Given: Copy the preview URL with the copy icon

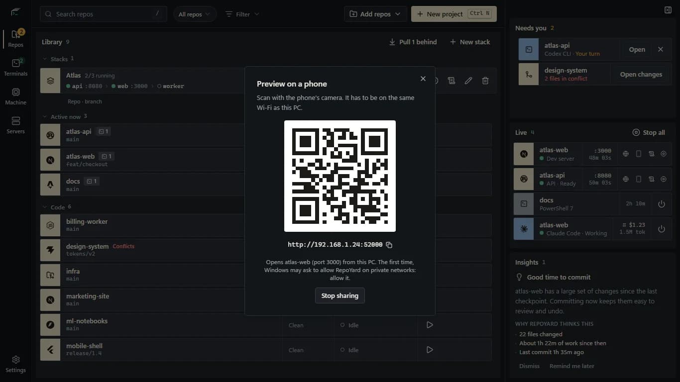Looking at the screenshot, I should click(x=389, y=245).
